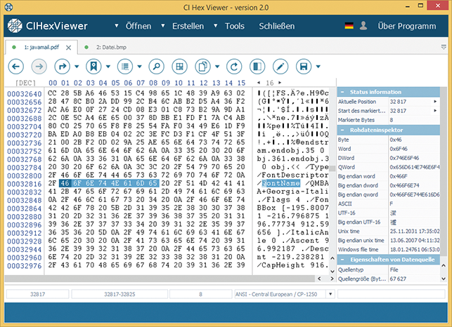This screenshot has height=327, width=452.
Task: Click the CIHexViewer logo icon
Action: pos(15,26)
